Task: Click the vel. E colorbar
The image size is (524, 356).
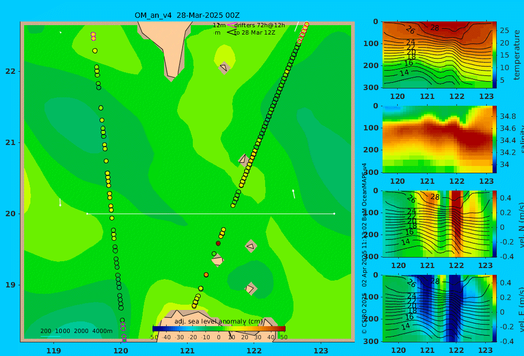Action: pyautogui.click(x=495, y=308)
